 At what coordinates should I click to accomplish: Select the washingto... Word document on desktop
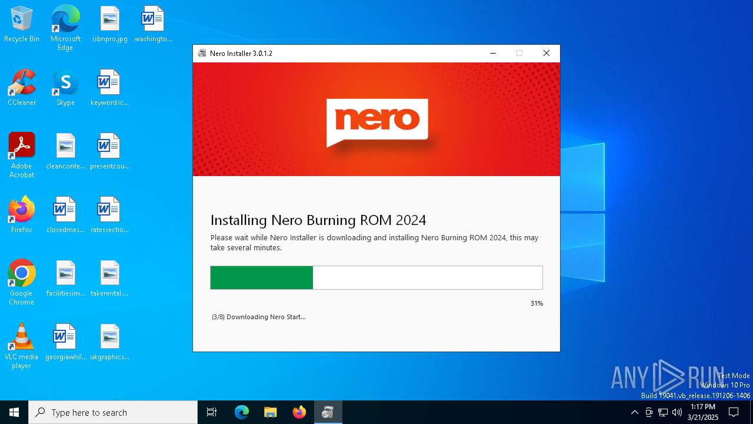153,25
